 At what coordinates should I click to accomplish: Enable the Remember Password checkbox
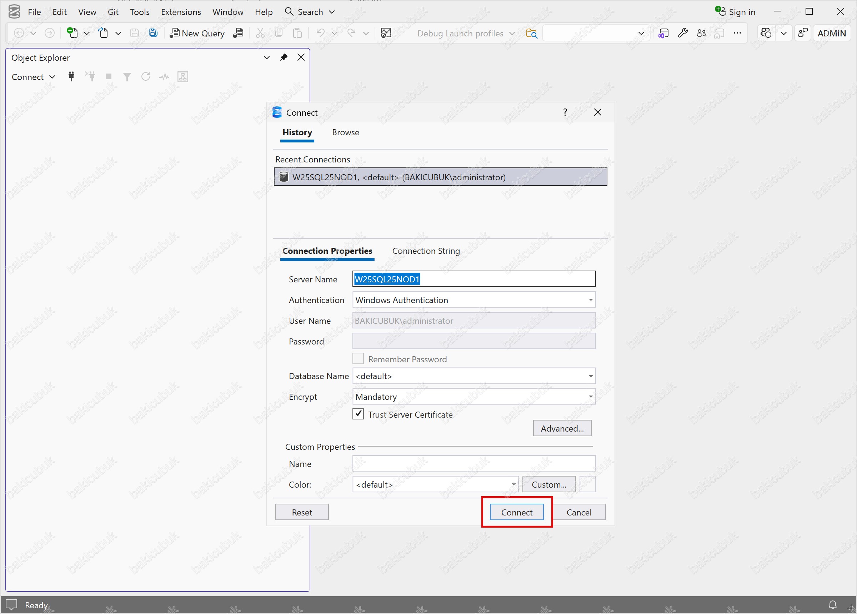(358, 358)
